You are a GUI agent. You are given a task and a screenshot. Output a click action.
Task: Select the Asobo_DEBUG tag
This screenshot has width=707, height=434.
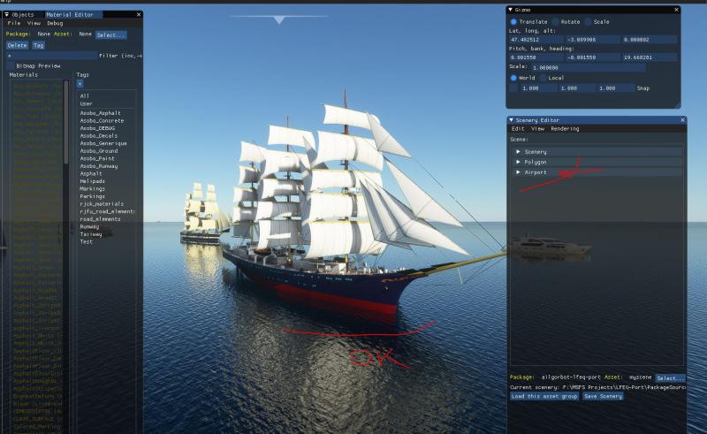coord(97,128)
